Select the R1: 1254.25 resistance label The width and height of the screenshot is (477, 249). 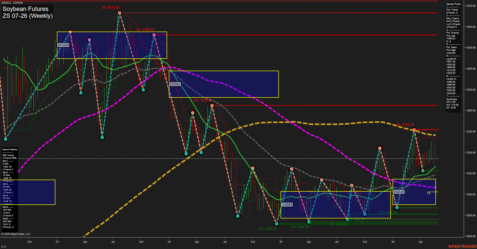click(x=405, y=124)
